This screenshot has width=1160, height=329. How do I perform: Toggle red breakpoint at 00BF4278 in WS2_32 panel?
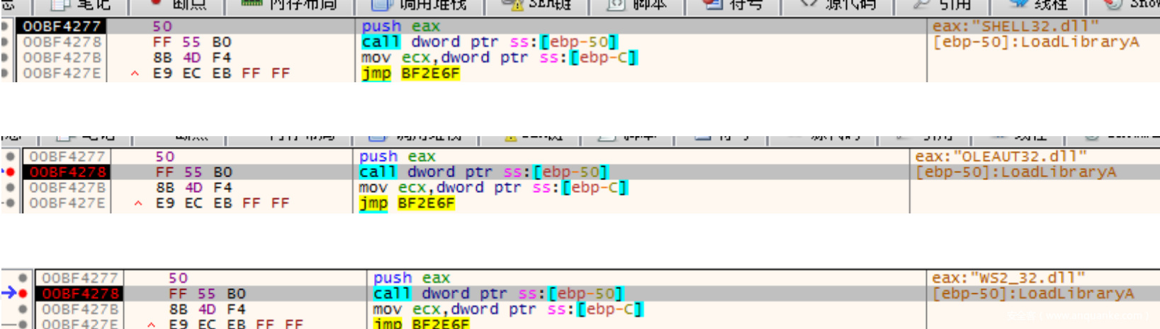[x=23, y=294]
